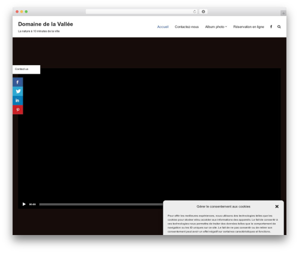The width and height of the screenshot is (299, 253).
Task: Open Réservation en ligne page
Action: click(x=249, y=27)
